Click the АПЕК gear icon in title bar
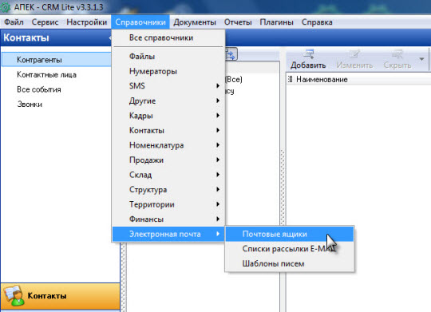Screen dimensions: 431x312 [x=5, y=7]
